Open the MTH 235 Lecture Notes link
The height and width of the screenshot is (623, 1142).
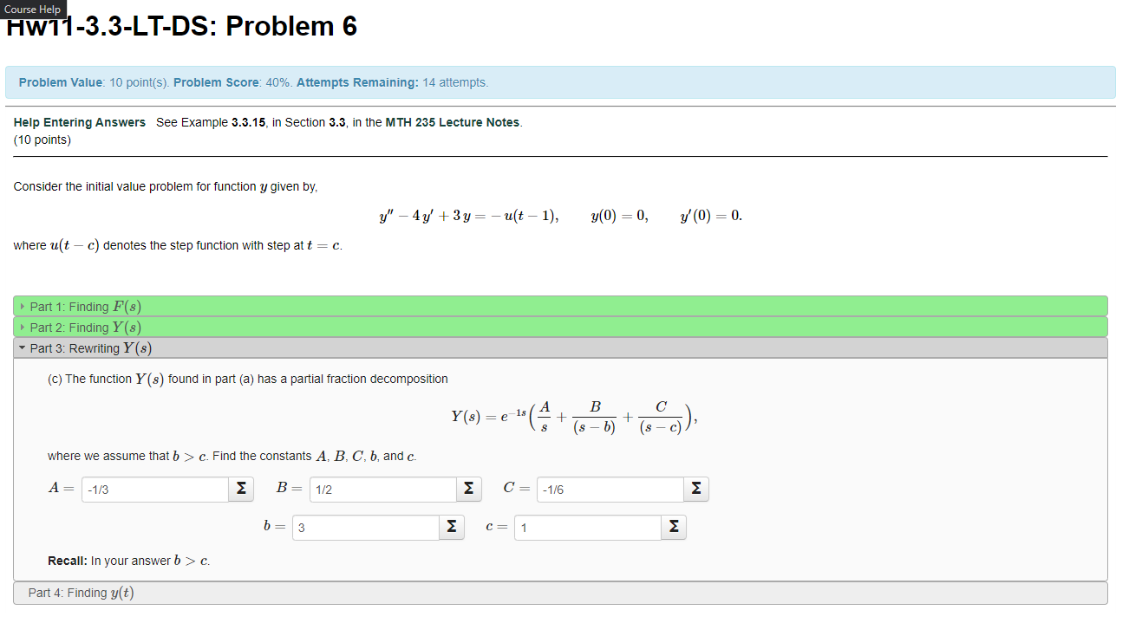454,122
